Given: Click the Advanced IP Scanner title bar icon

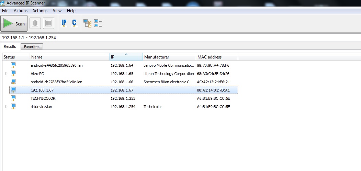Looking at the screenshot, I should pos(3,3).
